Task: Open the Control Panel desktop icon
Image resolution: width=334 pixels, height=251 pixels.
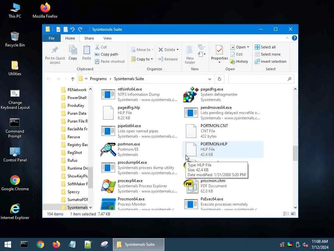Action: click(15, 155)
